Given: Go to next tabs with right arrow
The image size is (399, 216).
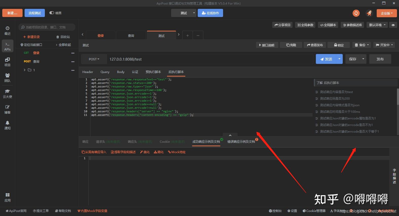Looking at the screenshot, I should click(178, 34).
